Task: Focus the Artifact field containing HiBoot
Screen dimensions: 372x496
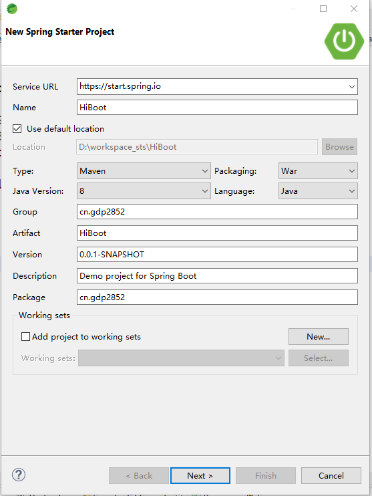Action: (217, 233)
